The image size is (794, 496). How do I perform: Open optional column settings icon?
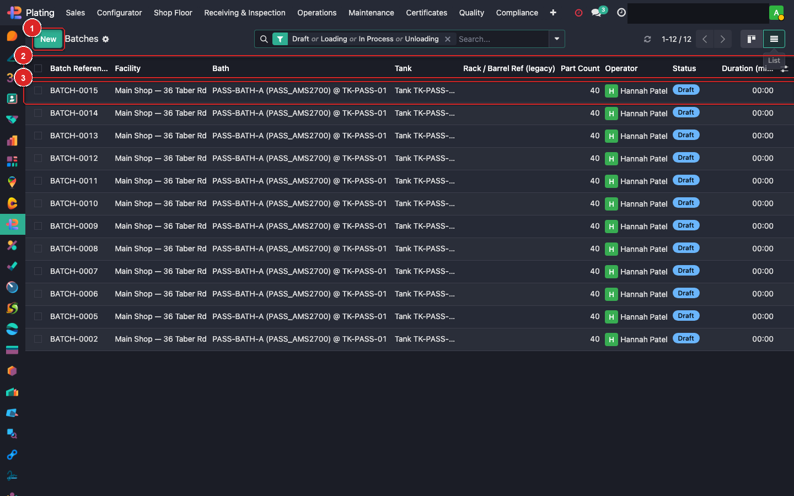click(x=784, y=68)
